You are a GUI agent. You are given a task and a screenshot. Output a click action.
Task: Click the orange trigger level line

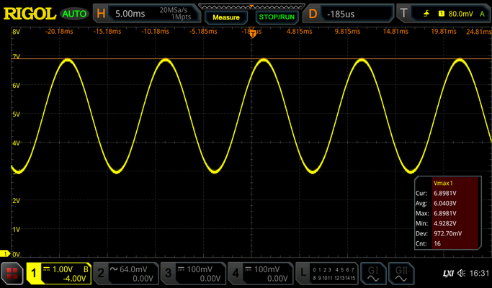tap(251, 58)
